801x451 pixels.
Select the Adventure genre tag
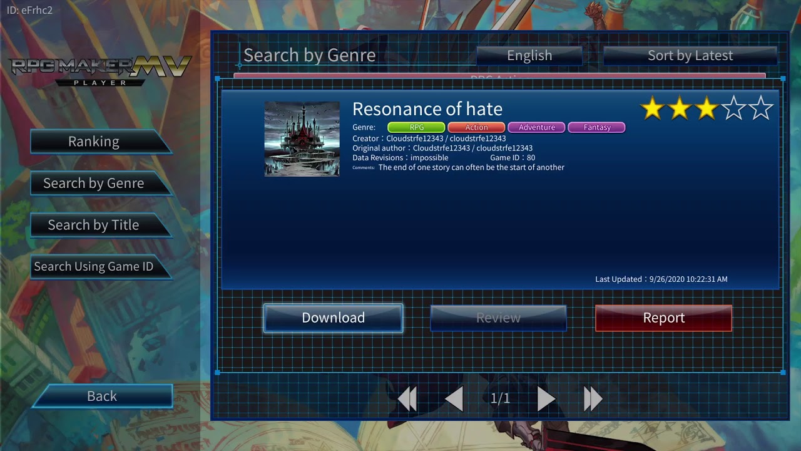pyautogui.click(x=536, y=127)
